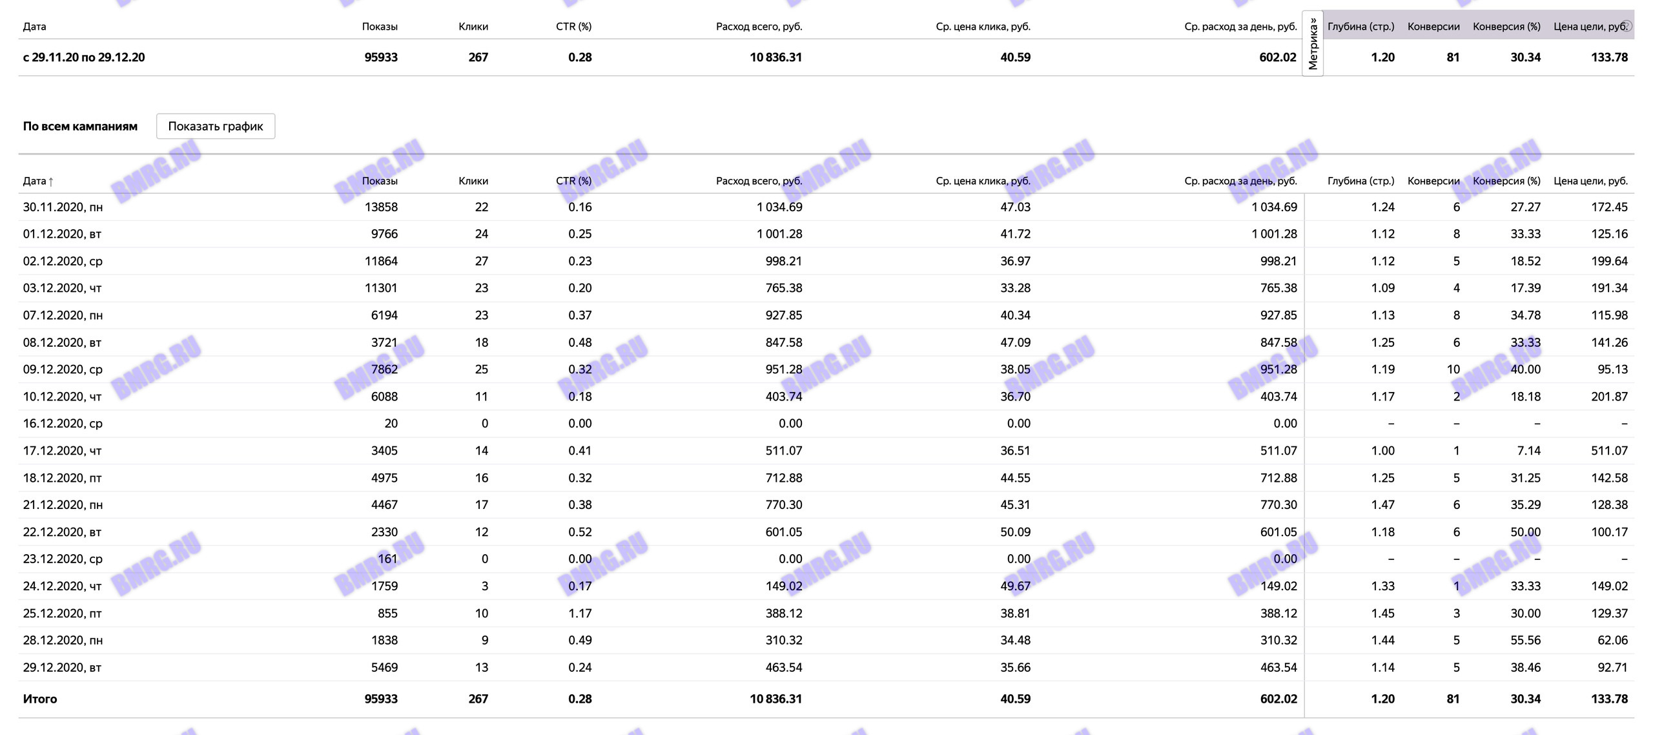Sort daily table by Цена цели header
Screen dimensions: 1653x735
point(1590,181)
